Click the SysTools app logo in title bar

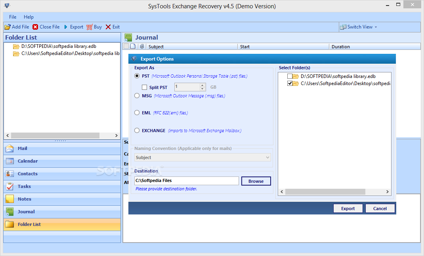point(7,6)
